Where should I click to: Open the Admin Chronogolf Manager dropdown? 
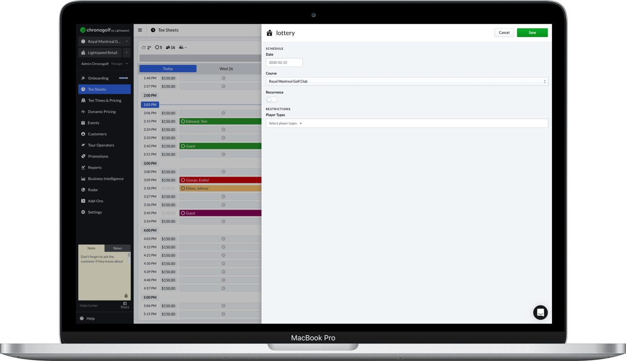click(104, 64)
